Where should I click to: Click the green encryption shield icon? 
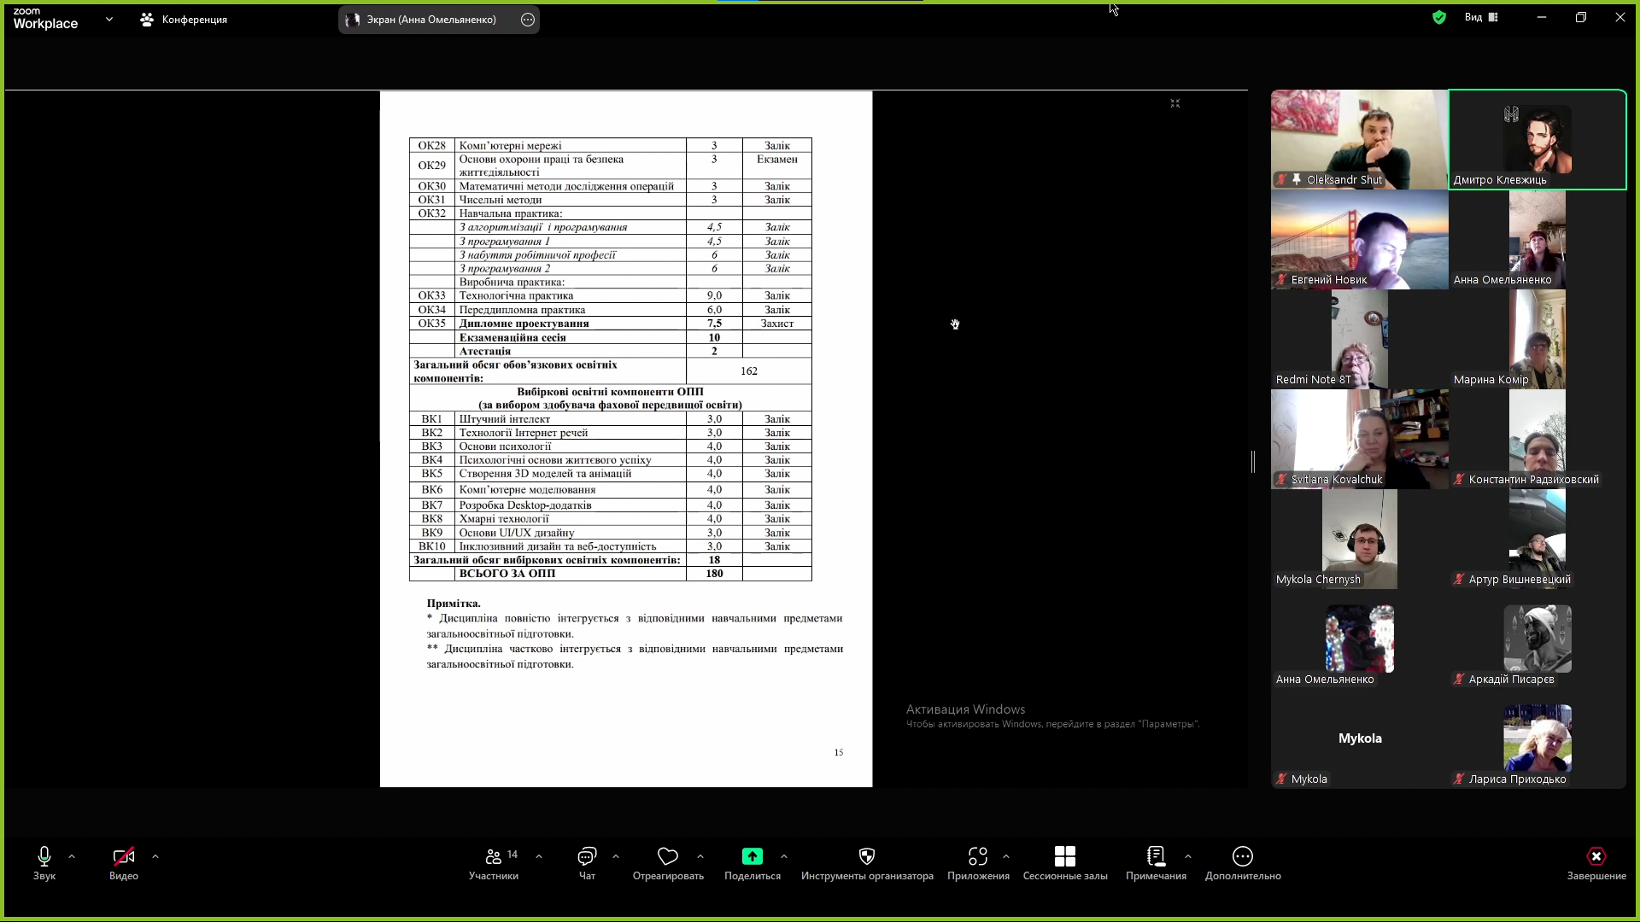pyautogui.click(x=1439, y=17)
